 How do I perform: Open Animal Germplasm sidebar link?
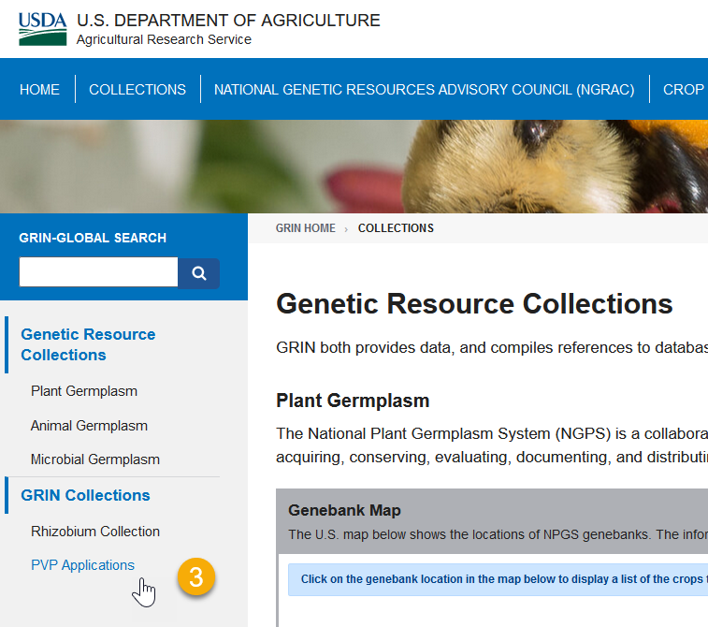click(x=89, y=426)
